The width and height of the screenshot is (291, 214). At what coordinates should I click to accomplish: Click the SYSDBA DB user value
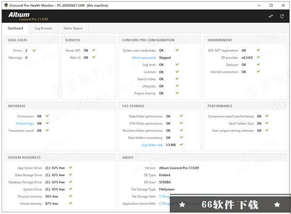click(165, 182)
